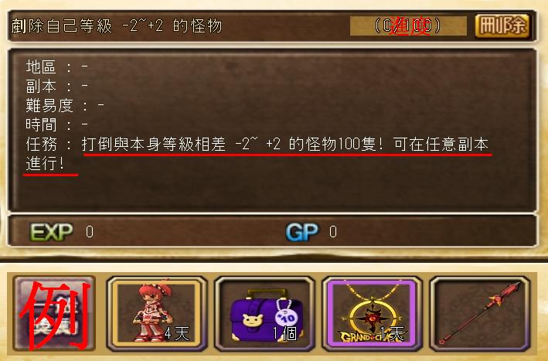Click the 4天 duration label on costume

pos(176,333)
